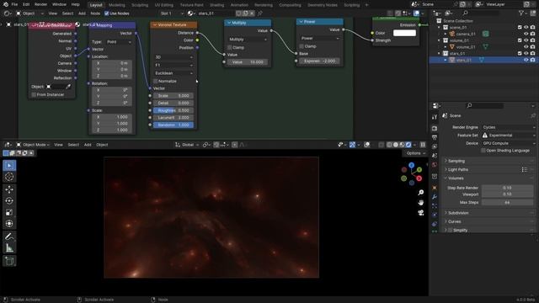Select the Transform tool in viewport toolbar
Screen dimensions: 539x303
pyautogui.click(x=9, y=224)
